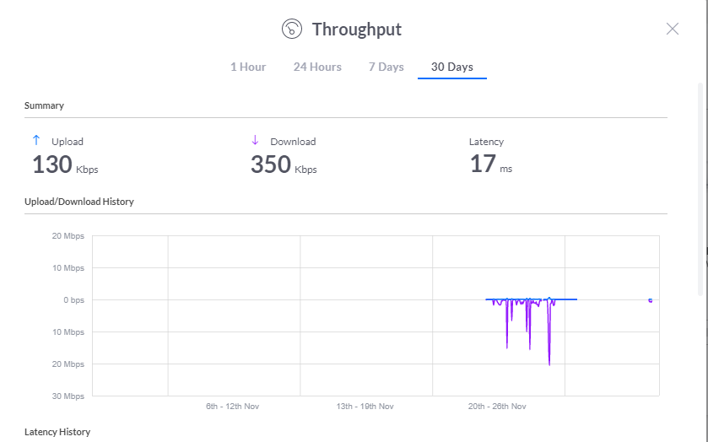The width and height of the screenshot is (708, 442).
Task: Select the 30 Days tab
Action: click(x=452, y=67)
